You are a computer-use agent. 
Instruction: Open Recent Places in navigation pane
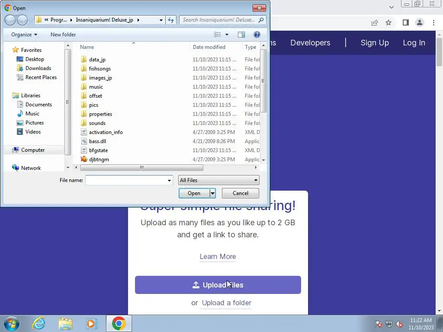point(41,77)
